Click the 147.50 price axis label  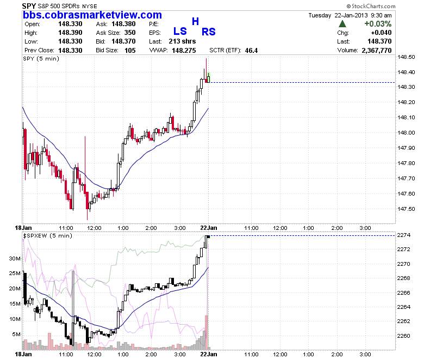[406, 209]
